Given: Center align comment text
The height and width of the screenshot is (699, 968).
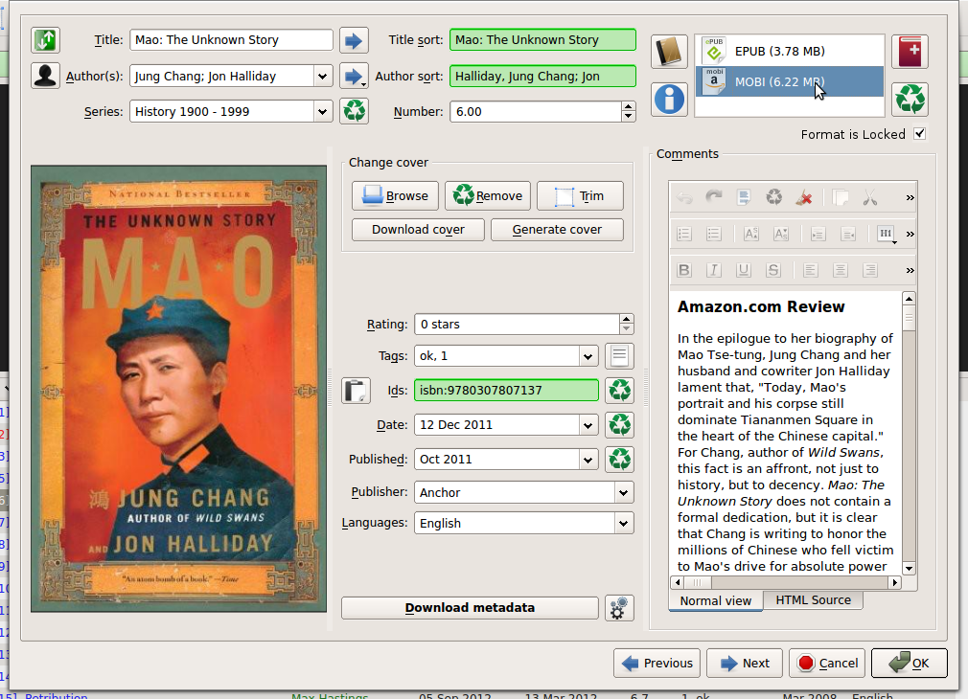Looking at the screenshot, I should pyautogui.click(x=841, y=270).
